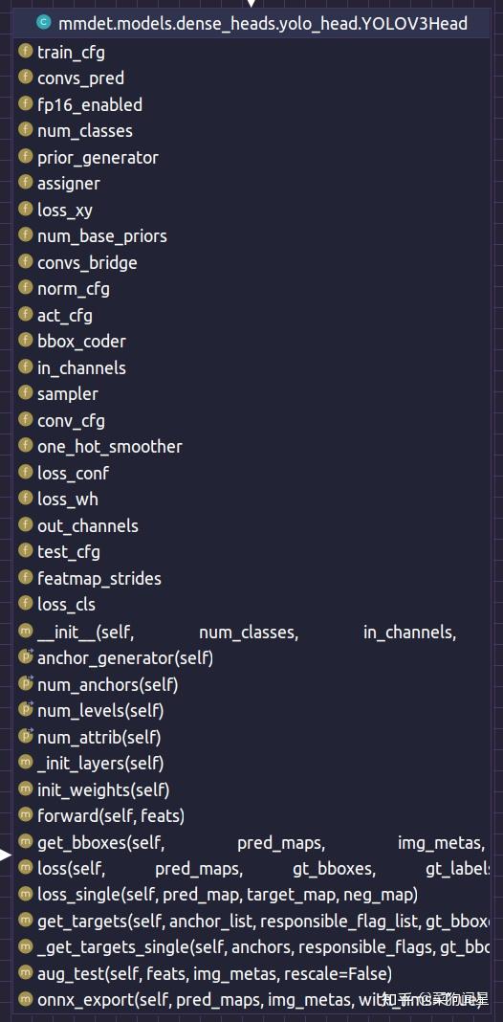Click the method icon next to __init__
The width and height of the screenshot is (503, 1022).
coord(26,631)
